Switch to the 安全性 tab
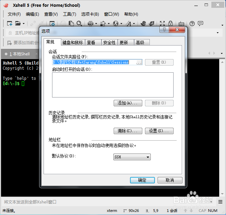This screenshot has width=226, height=215. click(x=109, y=42)
